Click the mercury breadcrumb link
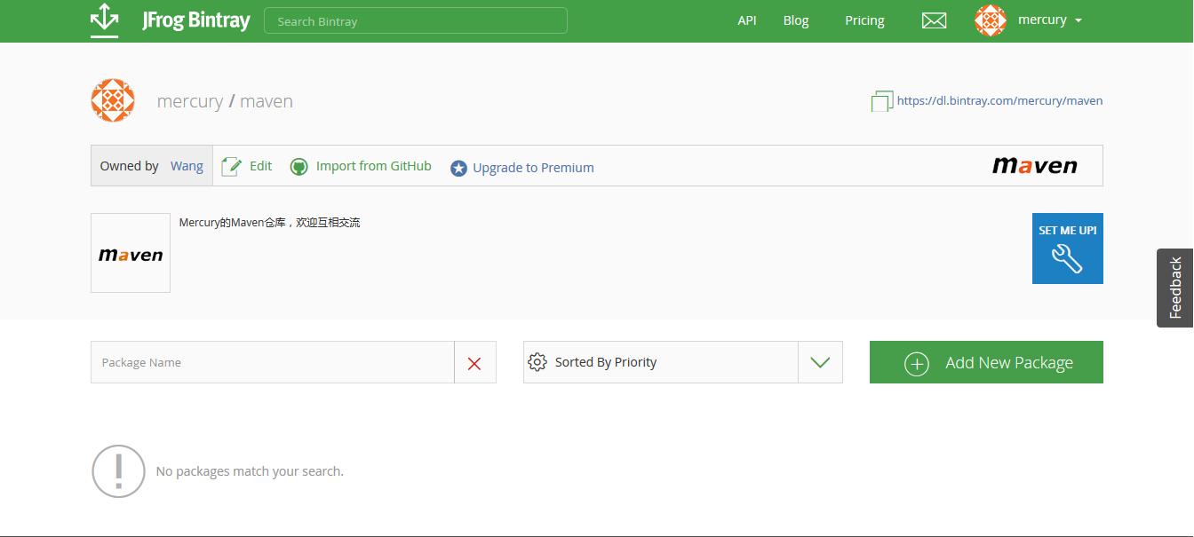The image size is (1194, 537). [190, 101]
